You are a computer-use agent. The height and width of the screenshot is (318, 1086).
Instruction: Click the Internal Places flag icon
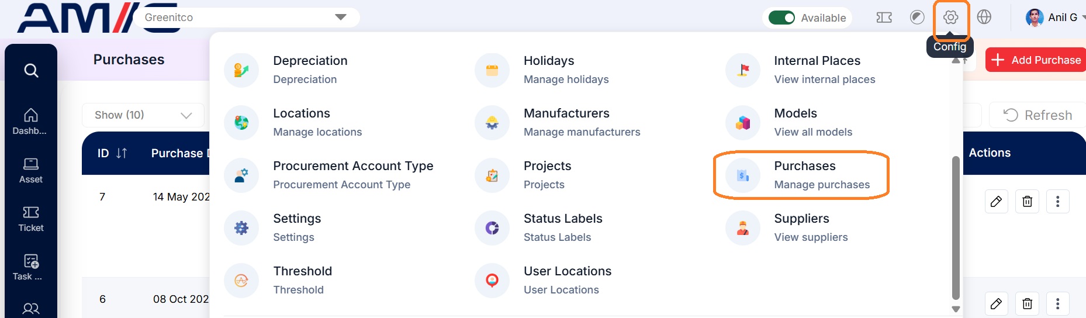pyautogui.click(x=743, y=70)
